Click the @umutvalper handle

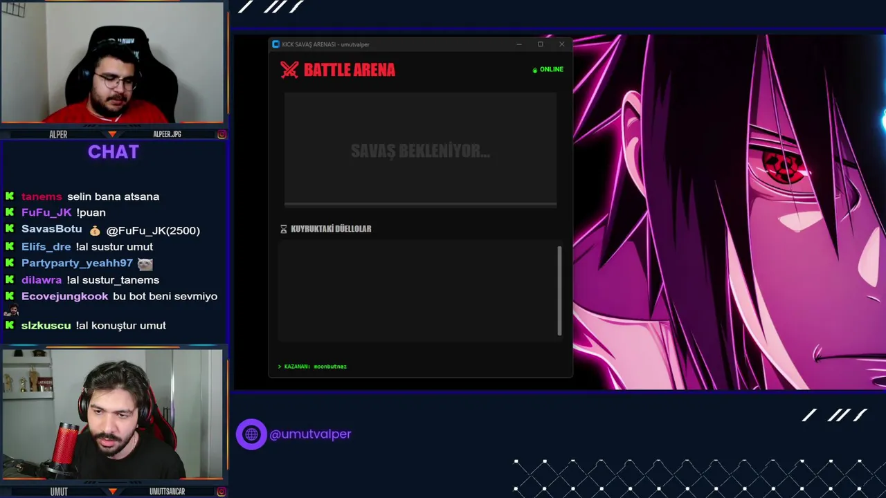pyautogui.click(x=310, y=434)
